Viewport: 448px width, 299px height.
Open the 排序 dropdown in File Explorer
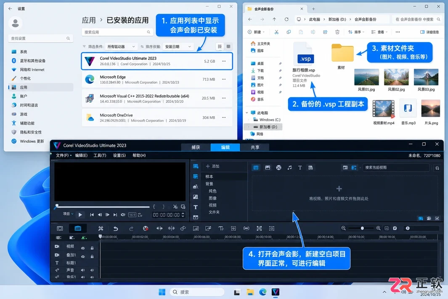(x=356, y=32)
